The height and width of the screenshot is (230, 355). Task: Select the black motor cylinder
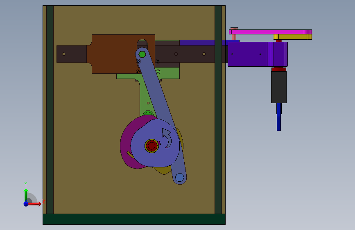click(x=279, y=87)
